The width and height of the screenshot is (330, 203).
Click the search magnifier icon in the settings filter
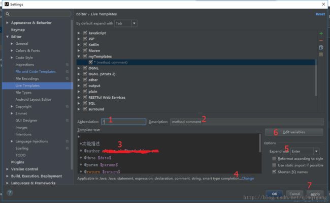coord(8,14)
